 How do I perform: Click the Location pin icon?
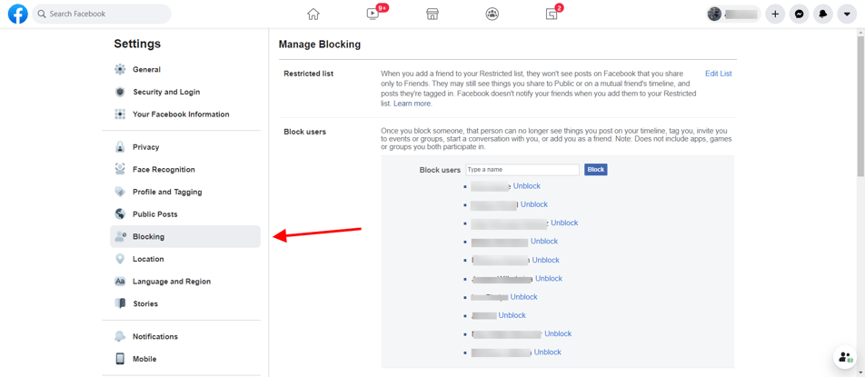120,259
